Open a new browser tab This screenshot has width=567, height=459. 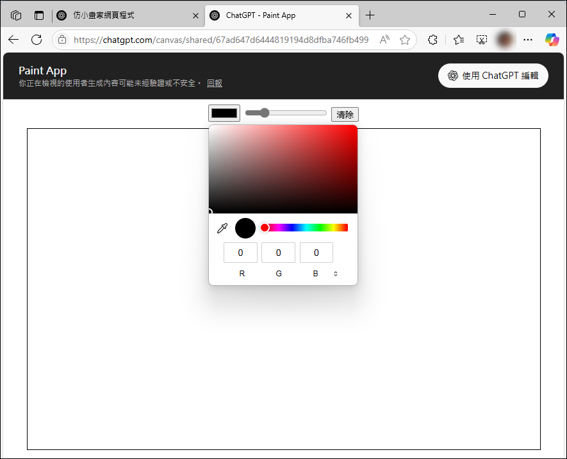coord(370,15)
